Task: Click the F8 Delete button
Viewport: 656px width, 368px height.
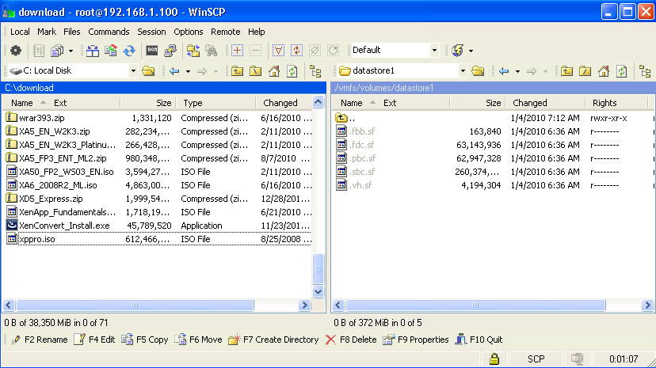Action: (x=351, y=340)
